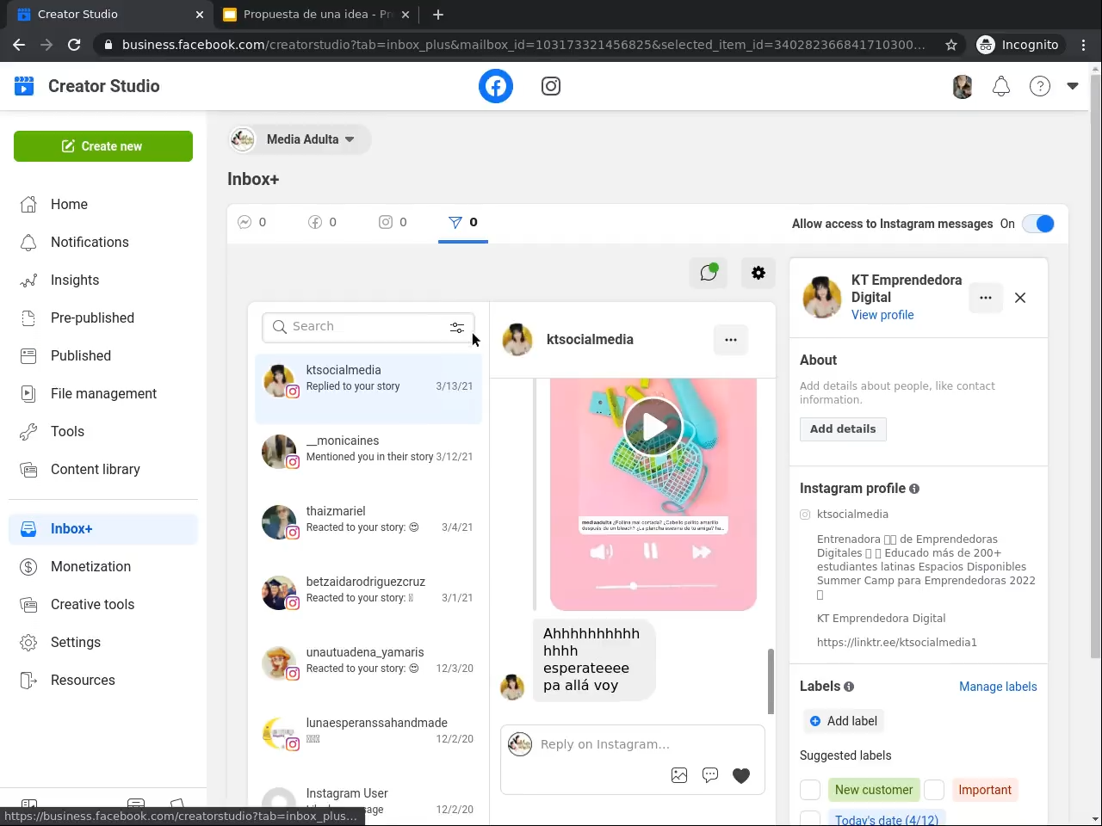
Task: Send a heart reaction
Action: click(x=741, y=775)
